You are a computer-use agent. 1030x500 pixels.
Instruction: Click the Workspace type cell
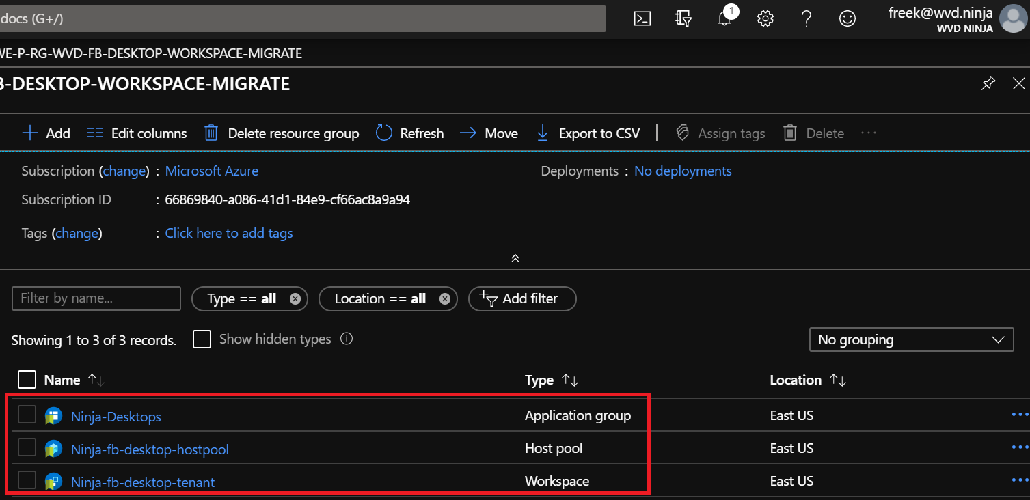(x=557, y=481)
